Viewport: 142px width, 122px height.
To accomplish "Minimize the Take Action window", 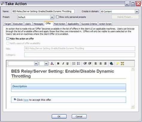I will pyautogui.click(x=127, y=4).
